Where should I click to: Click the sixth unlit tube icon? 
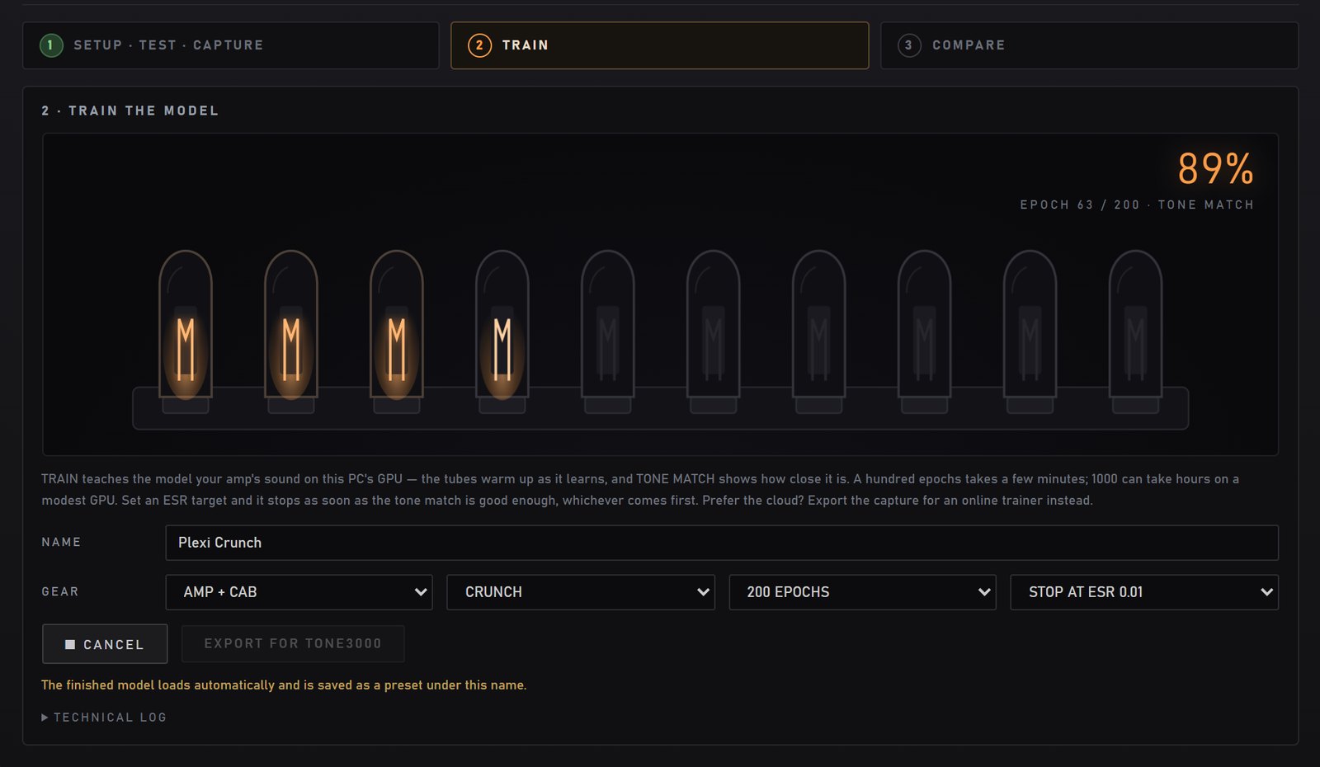(714, 332)
